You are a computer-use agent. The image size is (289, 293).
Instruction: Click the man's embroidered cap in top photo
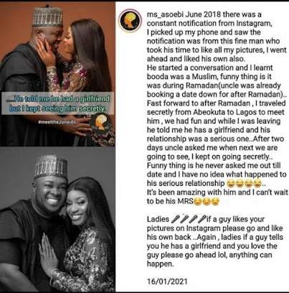tap(47, 16)
